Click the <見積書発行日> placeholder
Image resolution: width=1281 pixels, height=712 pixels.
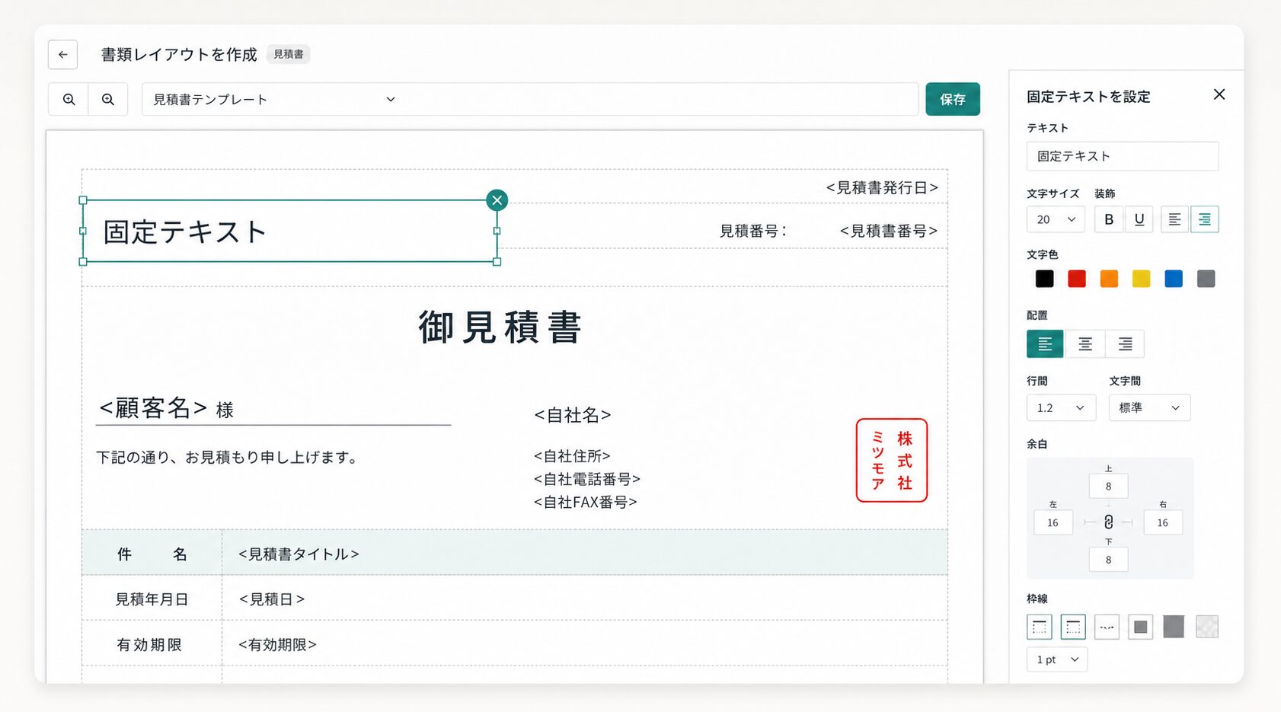click(x=882, y=187)
